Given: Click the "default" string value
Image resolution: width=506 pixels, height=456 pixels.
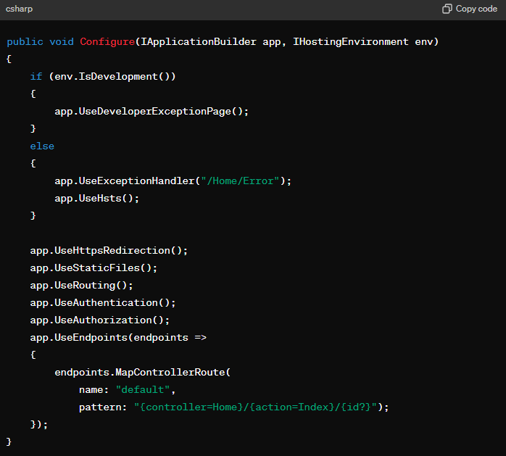Looking at the screenshot, I should [143, 390].
